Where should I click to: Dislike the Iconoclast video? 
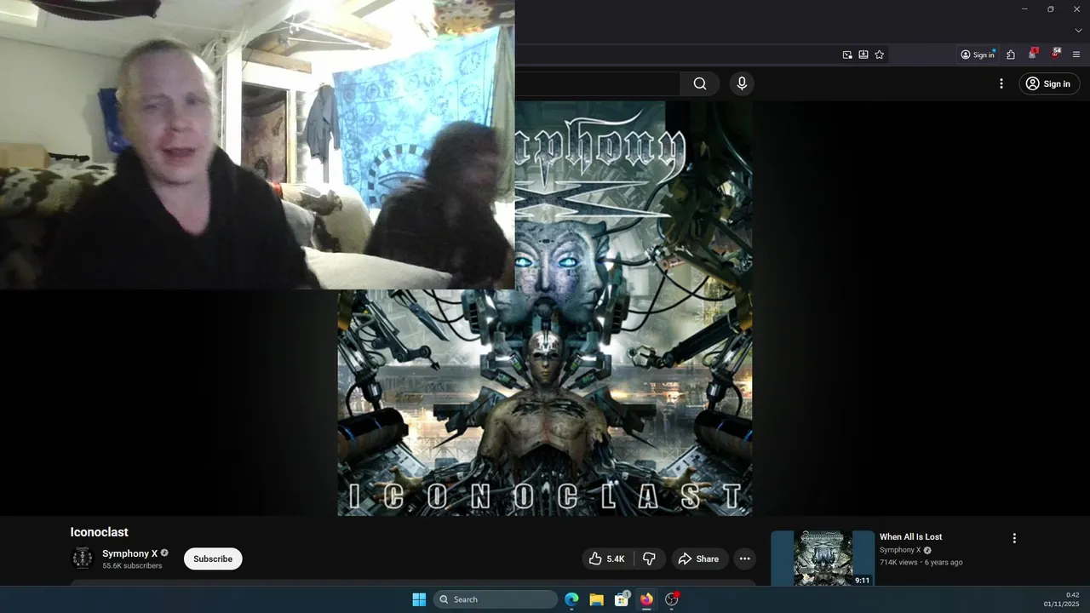point(649,559)
